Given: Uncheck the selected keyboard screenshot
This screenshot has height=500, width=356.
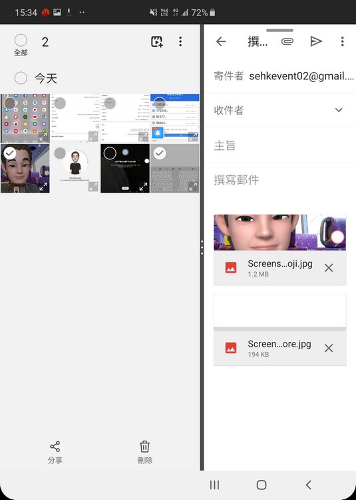Looking at the screenshot, I should [x=160, y=153].
